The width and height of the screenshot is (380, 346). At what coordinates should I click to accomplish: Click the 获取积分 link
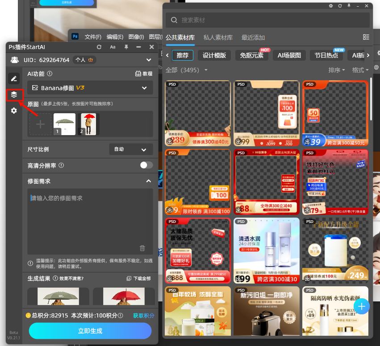coord(143,315)
